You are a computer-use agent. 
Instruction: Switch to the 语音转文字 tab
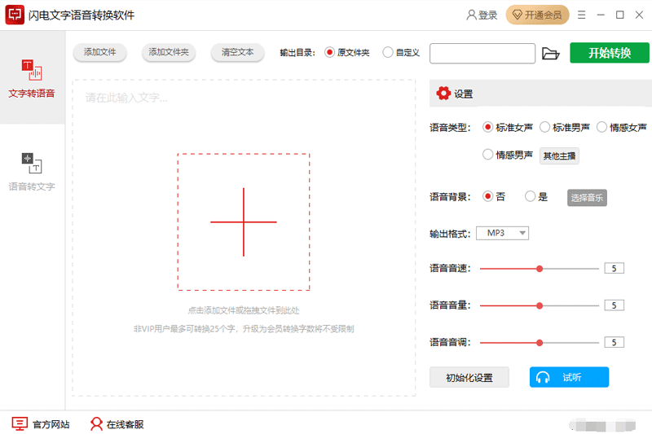(32, 171)
